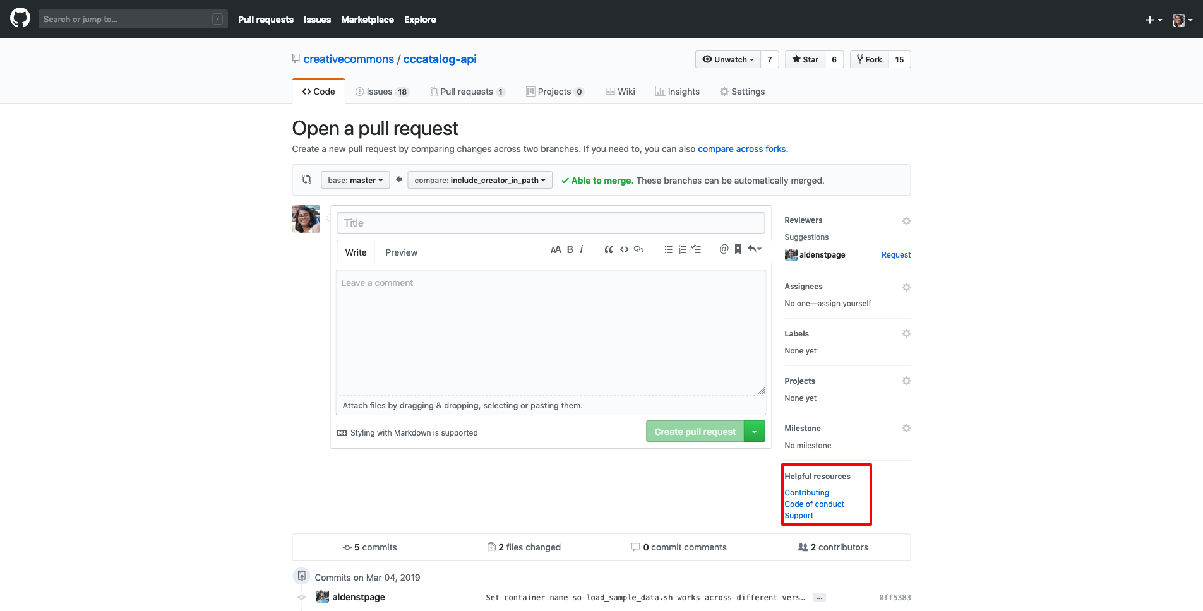The height and width of the screenshot is (611, 1203).
Task: Open the saved replies arrow
Action: [755, 249]
